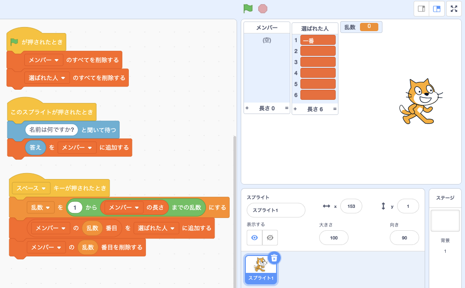Click the (空) empty list text
The image size is (465, 288).
point(266,40)
